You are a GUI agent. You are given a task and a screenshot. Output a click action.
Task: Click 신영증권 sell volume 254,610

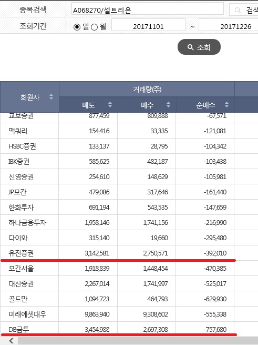pos(99,176)
